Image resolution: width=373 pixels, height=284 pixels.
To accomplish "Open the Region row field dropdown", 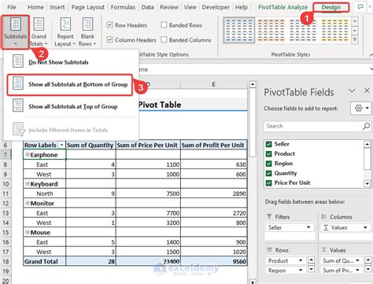I will pos(301,270).
